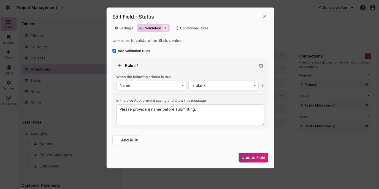Screen dimensions: 379x189
Task: Expand the Project Management app dropdown
Action: coord(63,8)
